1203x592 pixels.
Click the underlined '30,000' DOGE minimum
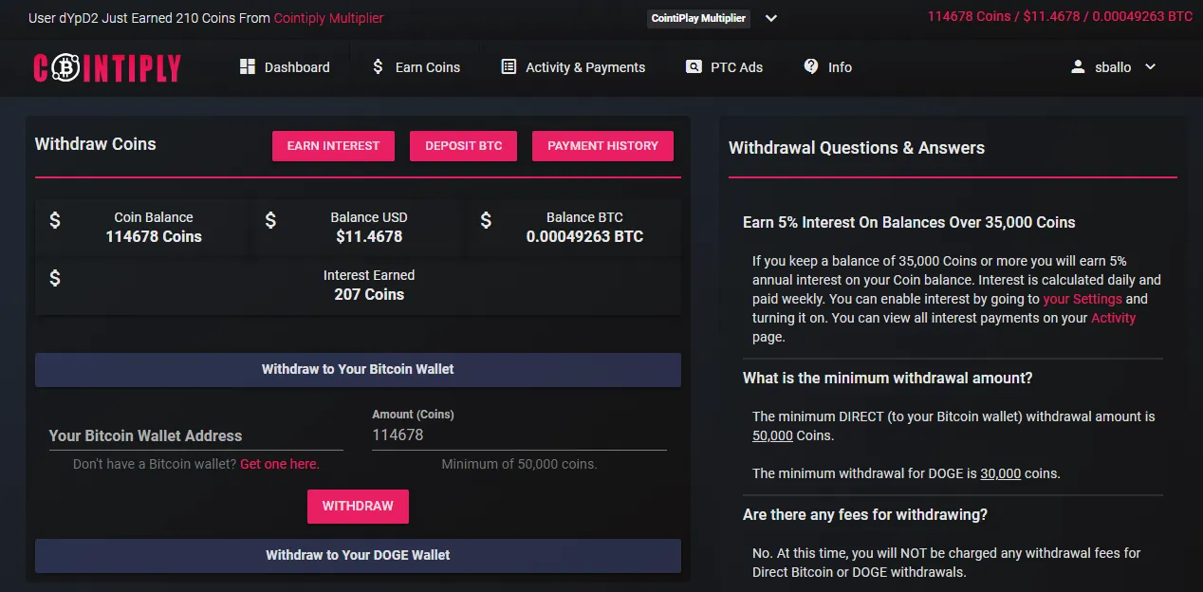[x=1000, y=473]
